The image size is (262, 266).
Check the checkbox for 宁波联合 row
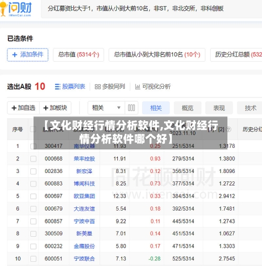34,259
